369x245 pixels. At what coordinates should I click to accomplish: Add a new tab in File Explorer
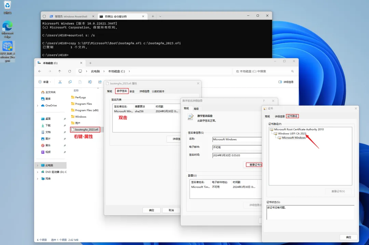pos(90,63)
